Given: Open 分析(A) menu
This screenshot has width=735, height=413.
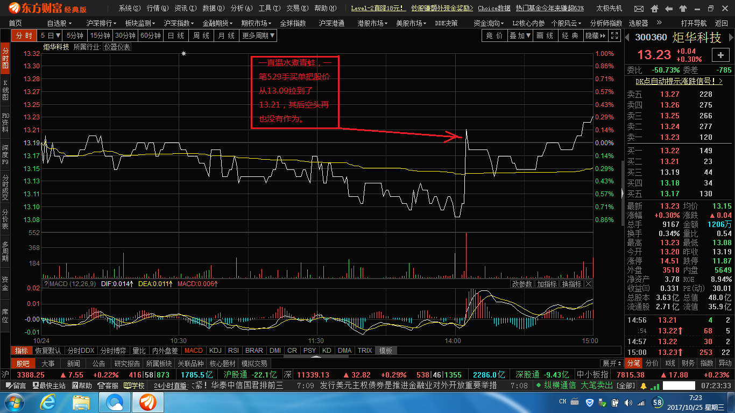Looking at the screenshot, I should [x=242, y=8].
